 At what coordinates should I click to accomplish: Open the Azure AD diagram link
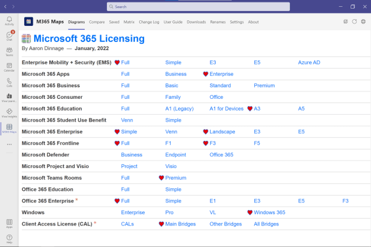[x=309, y=62]
